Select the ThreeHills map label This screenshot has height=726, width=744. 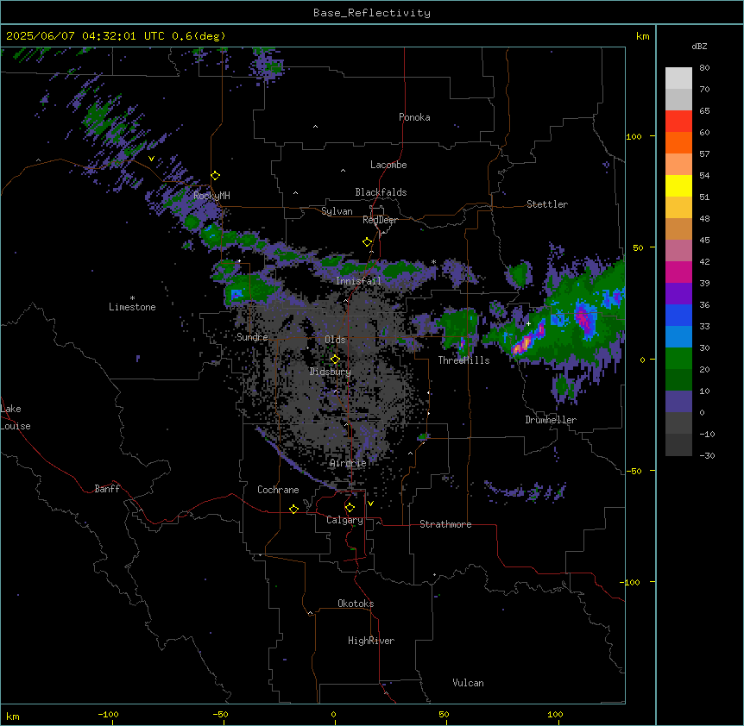click(463, 360)
